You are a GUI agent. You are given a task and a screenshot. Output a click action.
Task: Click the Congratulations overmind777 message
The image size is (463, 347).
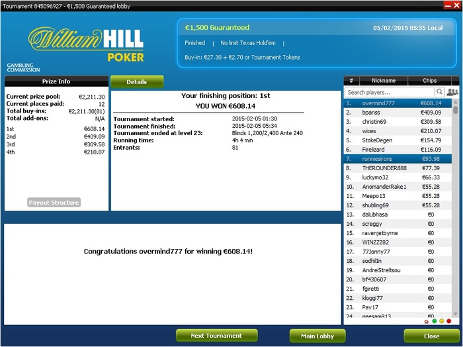tap(168, 252)
